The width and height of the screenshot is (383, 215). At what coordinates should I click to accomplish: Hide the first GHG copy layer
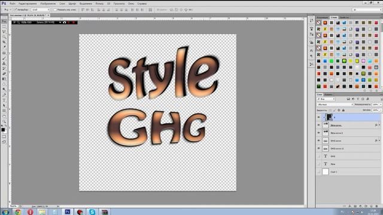(318, 141)
